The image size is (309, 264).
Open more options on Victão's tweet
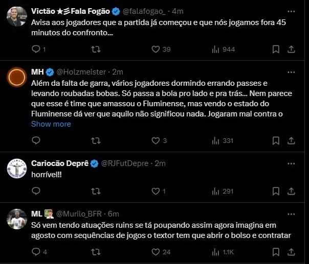[x=291, y=10]
